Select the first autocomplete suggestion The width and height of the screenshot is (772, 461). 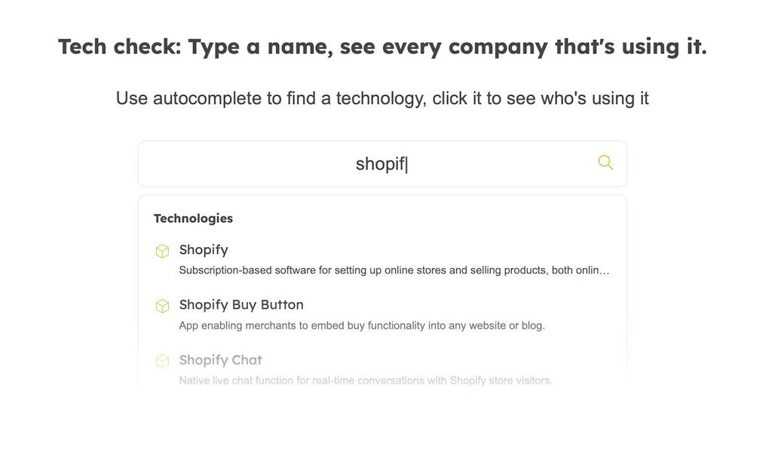204,250
